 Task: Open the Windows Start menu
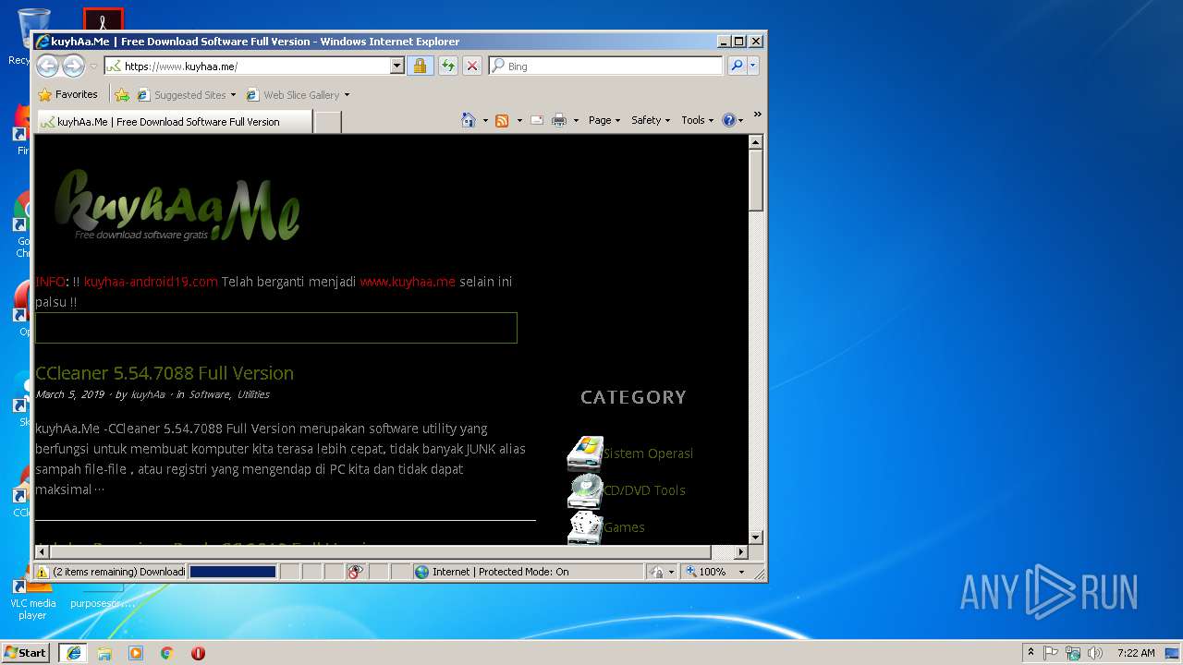(x=26, y=652)
